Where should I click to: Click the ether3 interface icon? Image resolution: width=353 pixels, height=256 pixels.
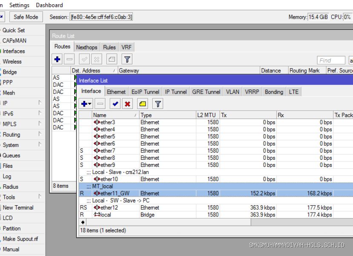[97, 122]
